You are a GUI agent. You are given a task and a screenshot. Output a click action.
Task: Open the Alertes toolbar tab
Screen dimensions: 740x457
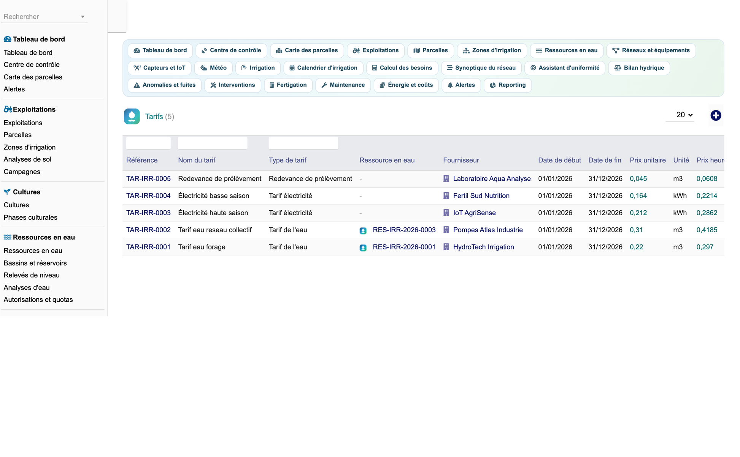461,85
